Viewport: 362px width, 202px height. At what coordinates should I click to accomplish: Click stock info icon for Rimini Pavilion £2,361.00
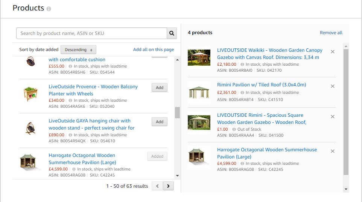(x=242, y=93)
